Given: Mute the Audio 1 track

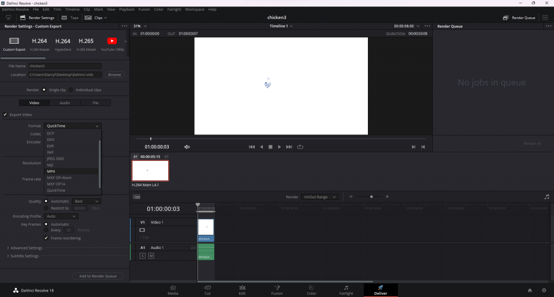Looking at the screenshot, I should 151,256.
